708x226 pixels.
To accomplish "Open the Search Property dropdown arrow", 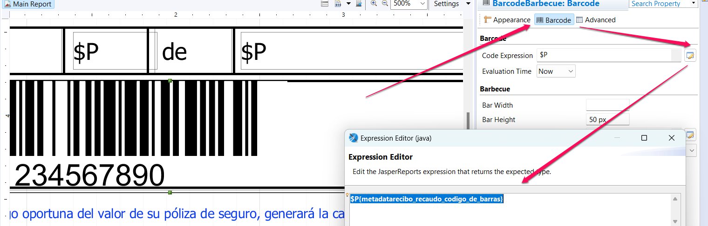I will [694, 4].
